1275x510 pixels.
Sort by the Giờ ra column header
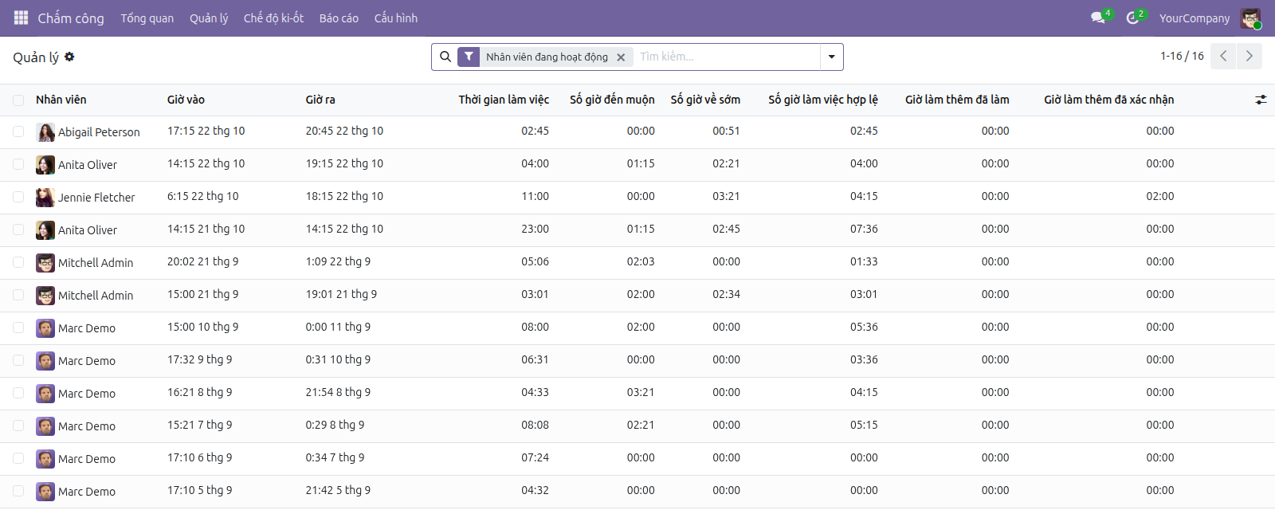320,100
